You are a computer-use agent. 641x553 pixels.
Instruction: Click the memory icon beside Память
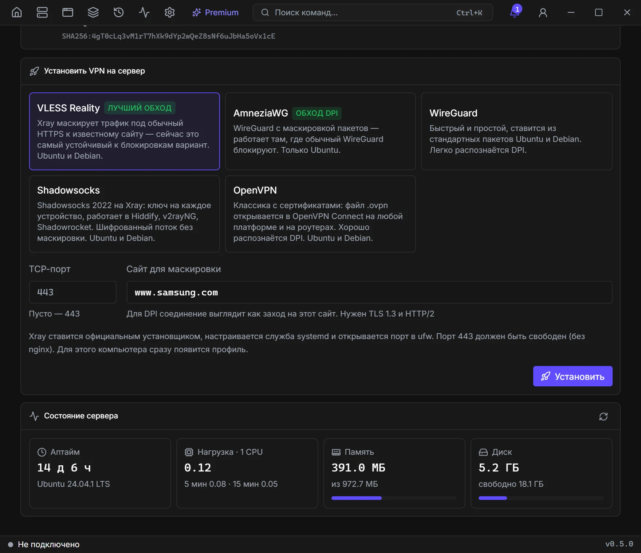tap(336, 452)
